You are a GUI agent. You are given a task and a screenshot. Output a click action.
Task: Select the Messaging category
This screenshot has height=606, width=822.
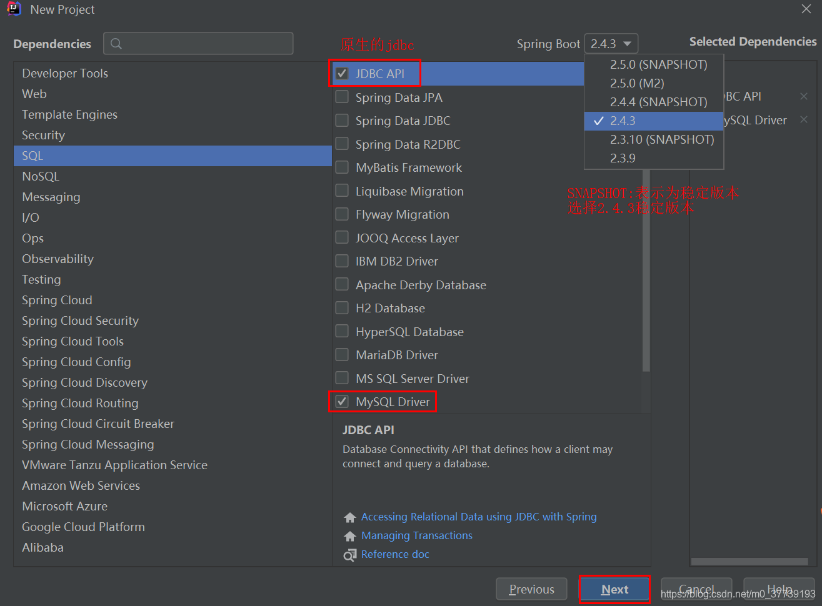coord(173,197)
